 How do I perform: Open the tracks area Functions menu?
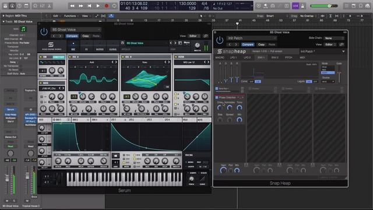click(71, 16)
